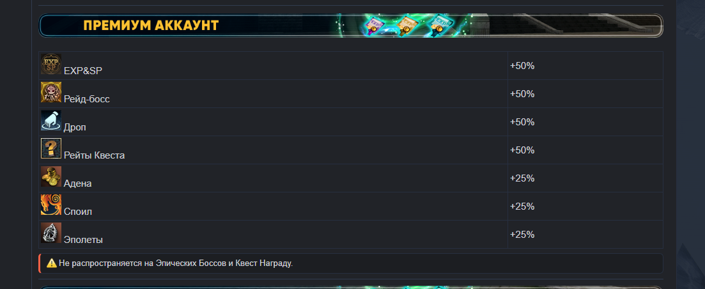
Task: Click the Рейты Квеста question mark icon
Action: pos(50,148)
